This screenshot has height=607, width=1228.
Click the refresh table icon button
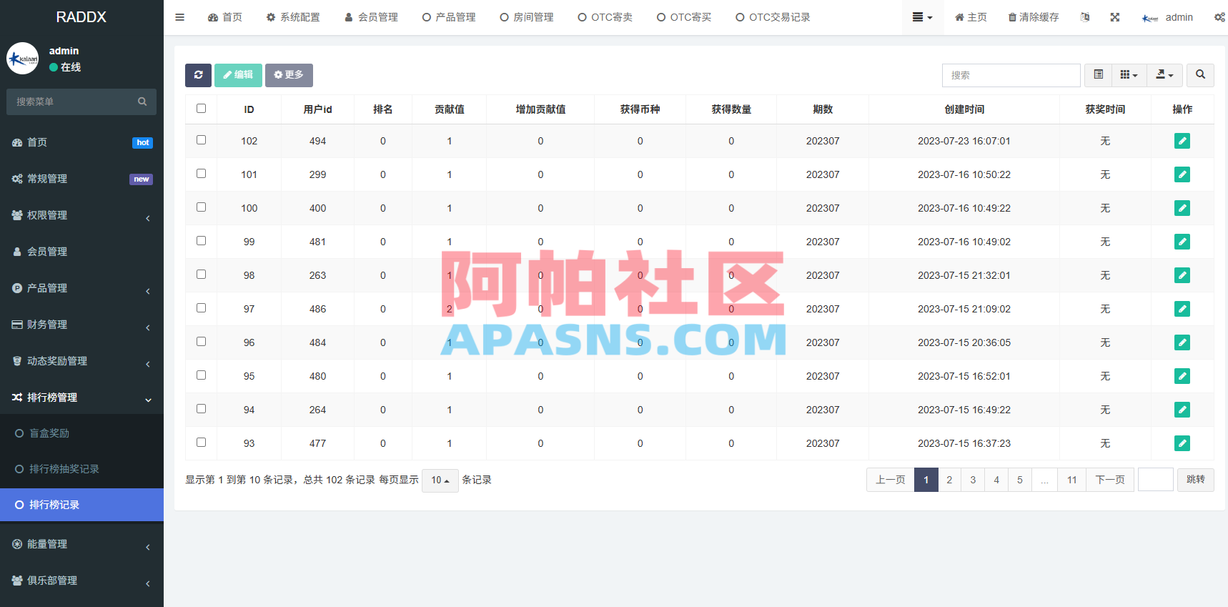point(198,75)
